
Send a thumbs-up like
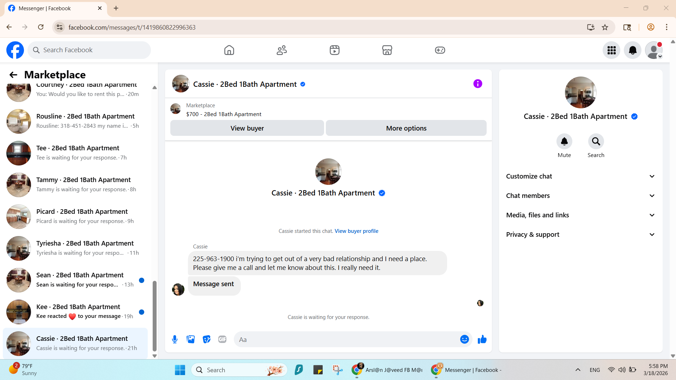[x=482, y=339]
